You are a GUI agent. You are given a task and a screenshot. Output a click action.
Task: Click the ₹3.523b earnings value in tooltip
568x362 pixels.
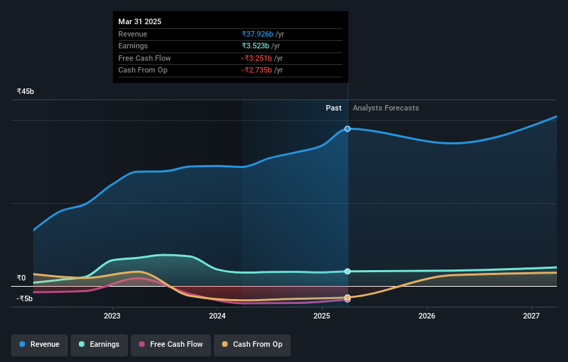click(255, 46)
